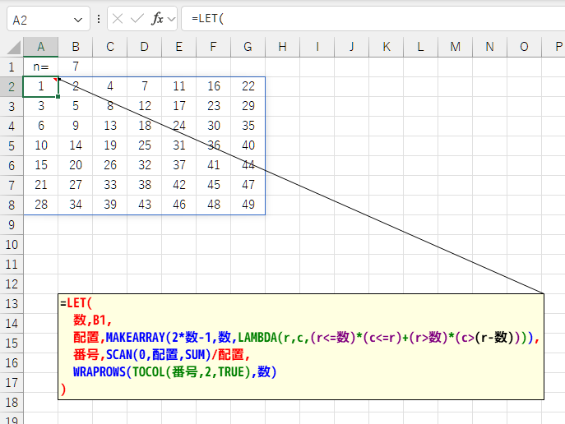Select row 12 header
565x424 pixels.
pyautogui.click(x=12, y=284)
